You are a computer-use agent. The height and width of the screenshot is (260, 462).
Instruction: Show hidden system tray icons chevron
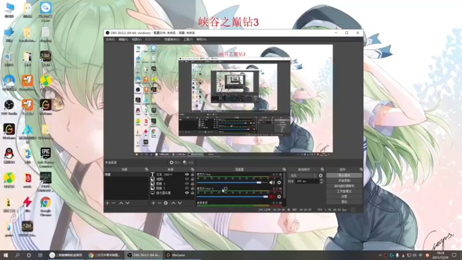[x=380, y=255]
